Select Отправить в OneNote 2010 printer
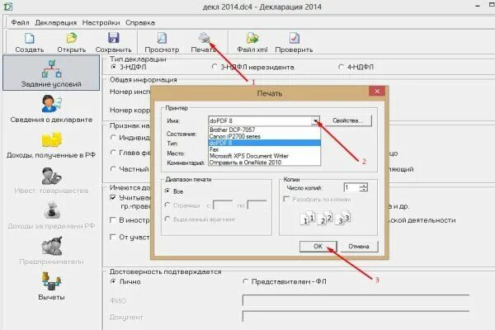The image size is (495, 330). click(x=265, y=163)
